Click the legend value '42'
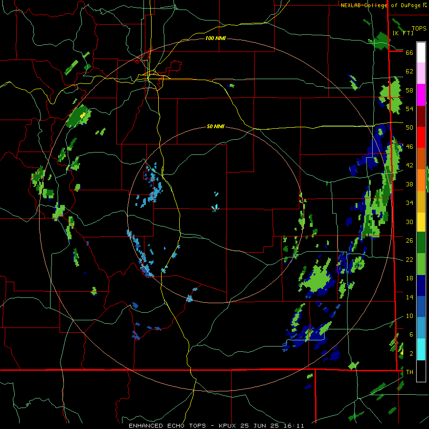The width and height of the screenshot is (429, 429). (x=409, y=165)
